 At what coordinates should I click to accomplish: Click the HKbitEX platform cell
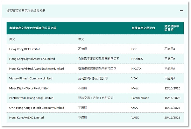[137, 59]
